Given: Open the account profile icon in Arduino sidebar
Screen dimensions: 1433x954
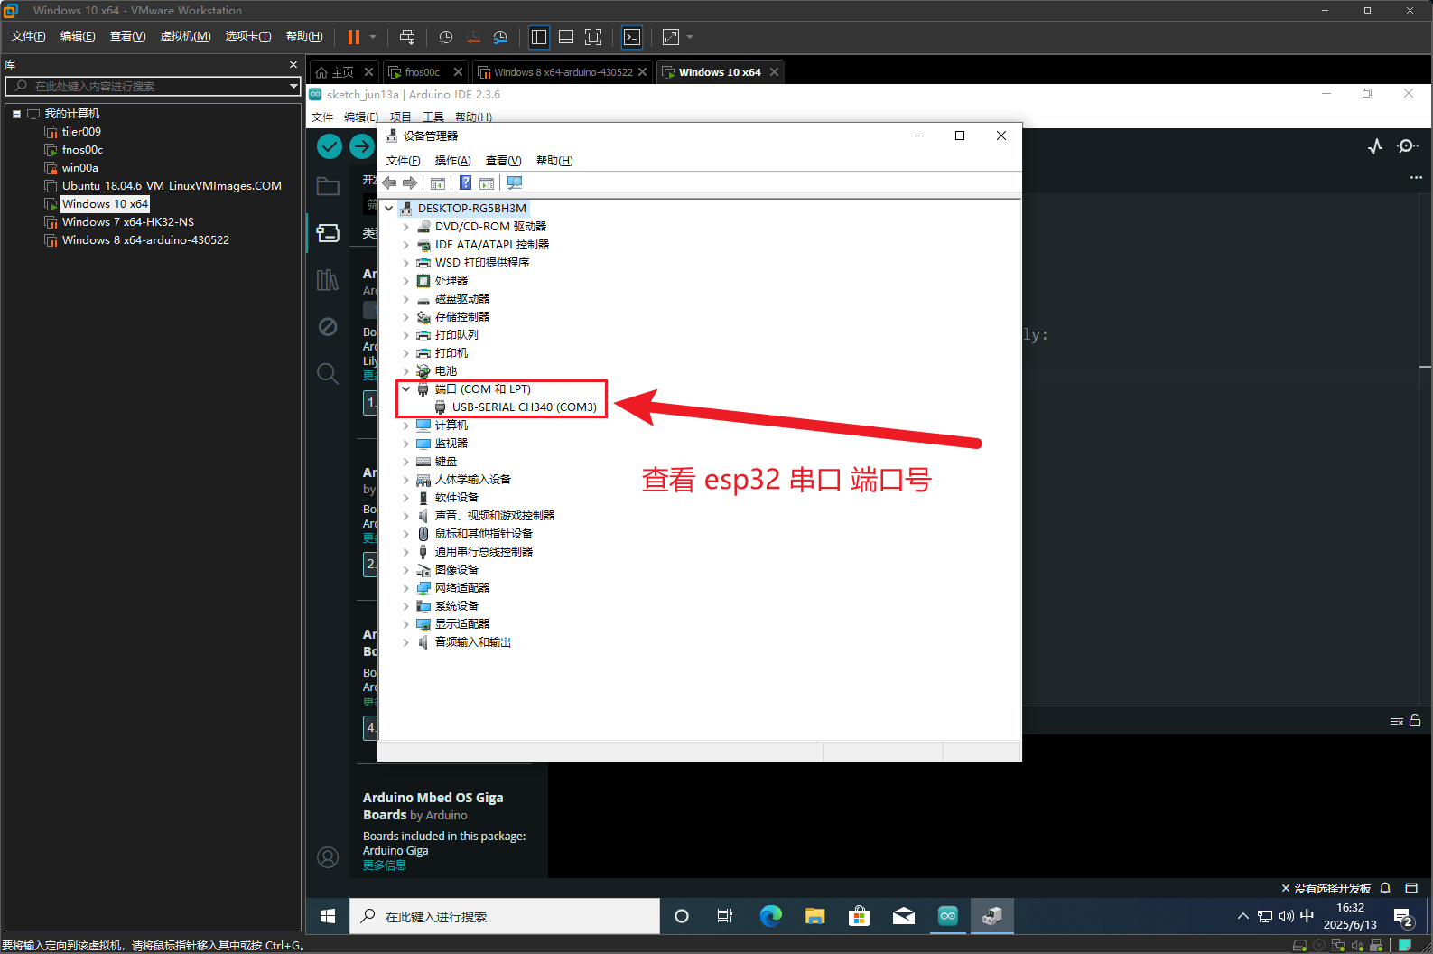Looking at the screenshot, I should coord(328,856).
